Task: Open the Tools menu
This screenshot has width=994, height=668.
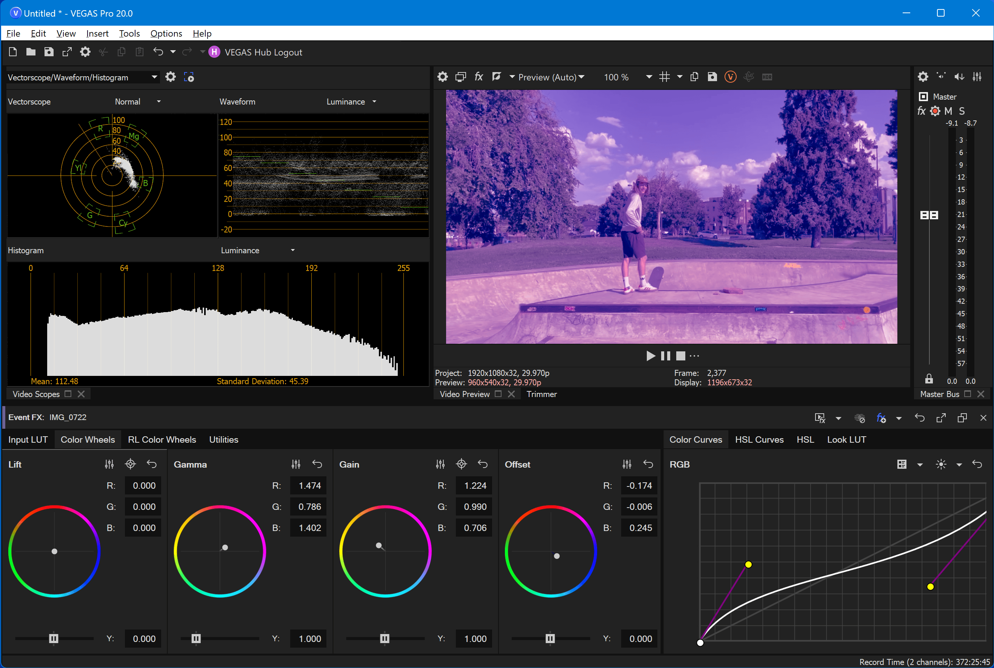Action: [x=129, y=33]
